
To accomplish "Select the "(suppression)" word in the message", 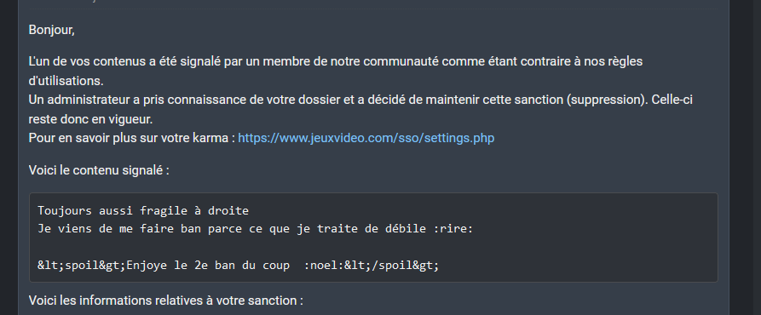I will (x=607, y=100).
